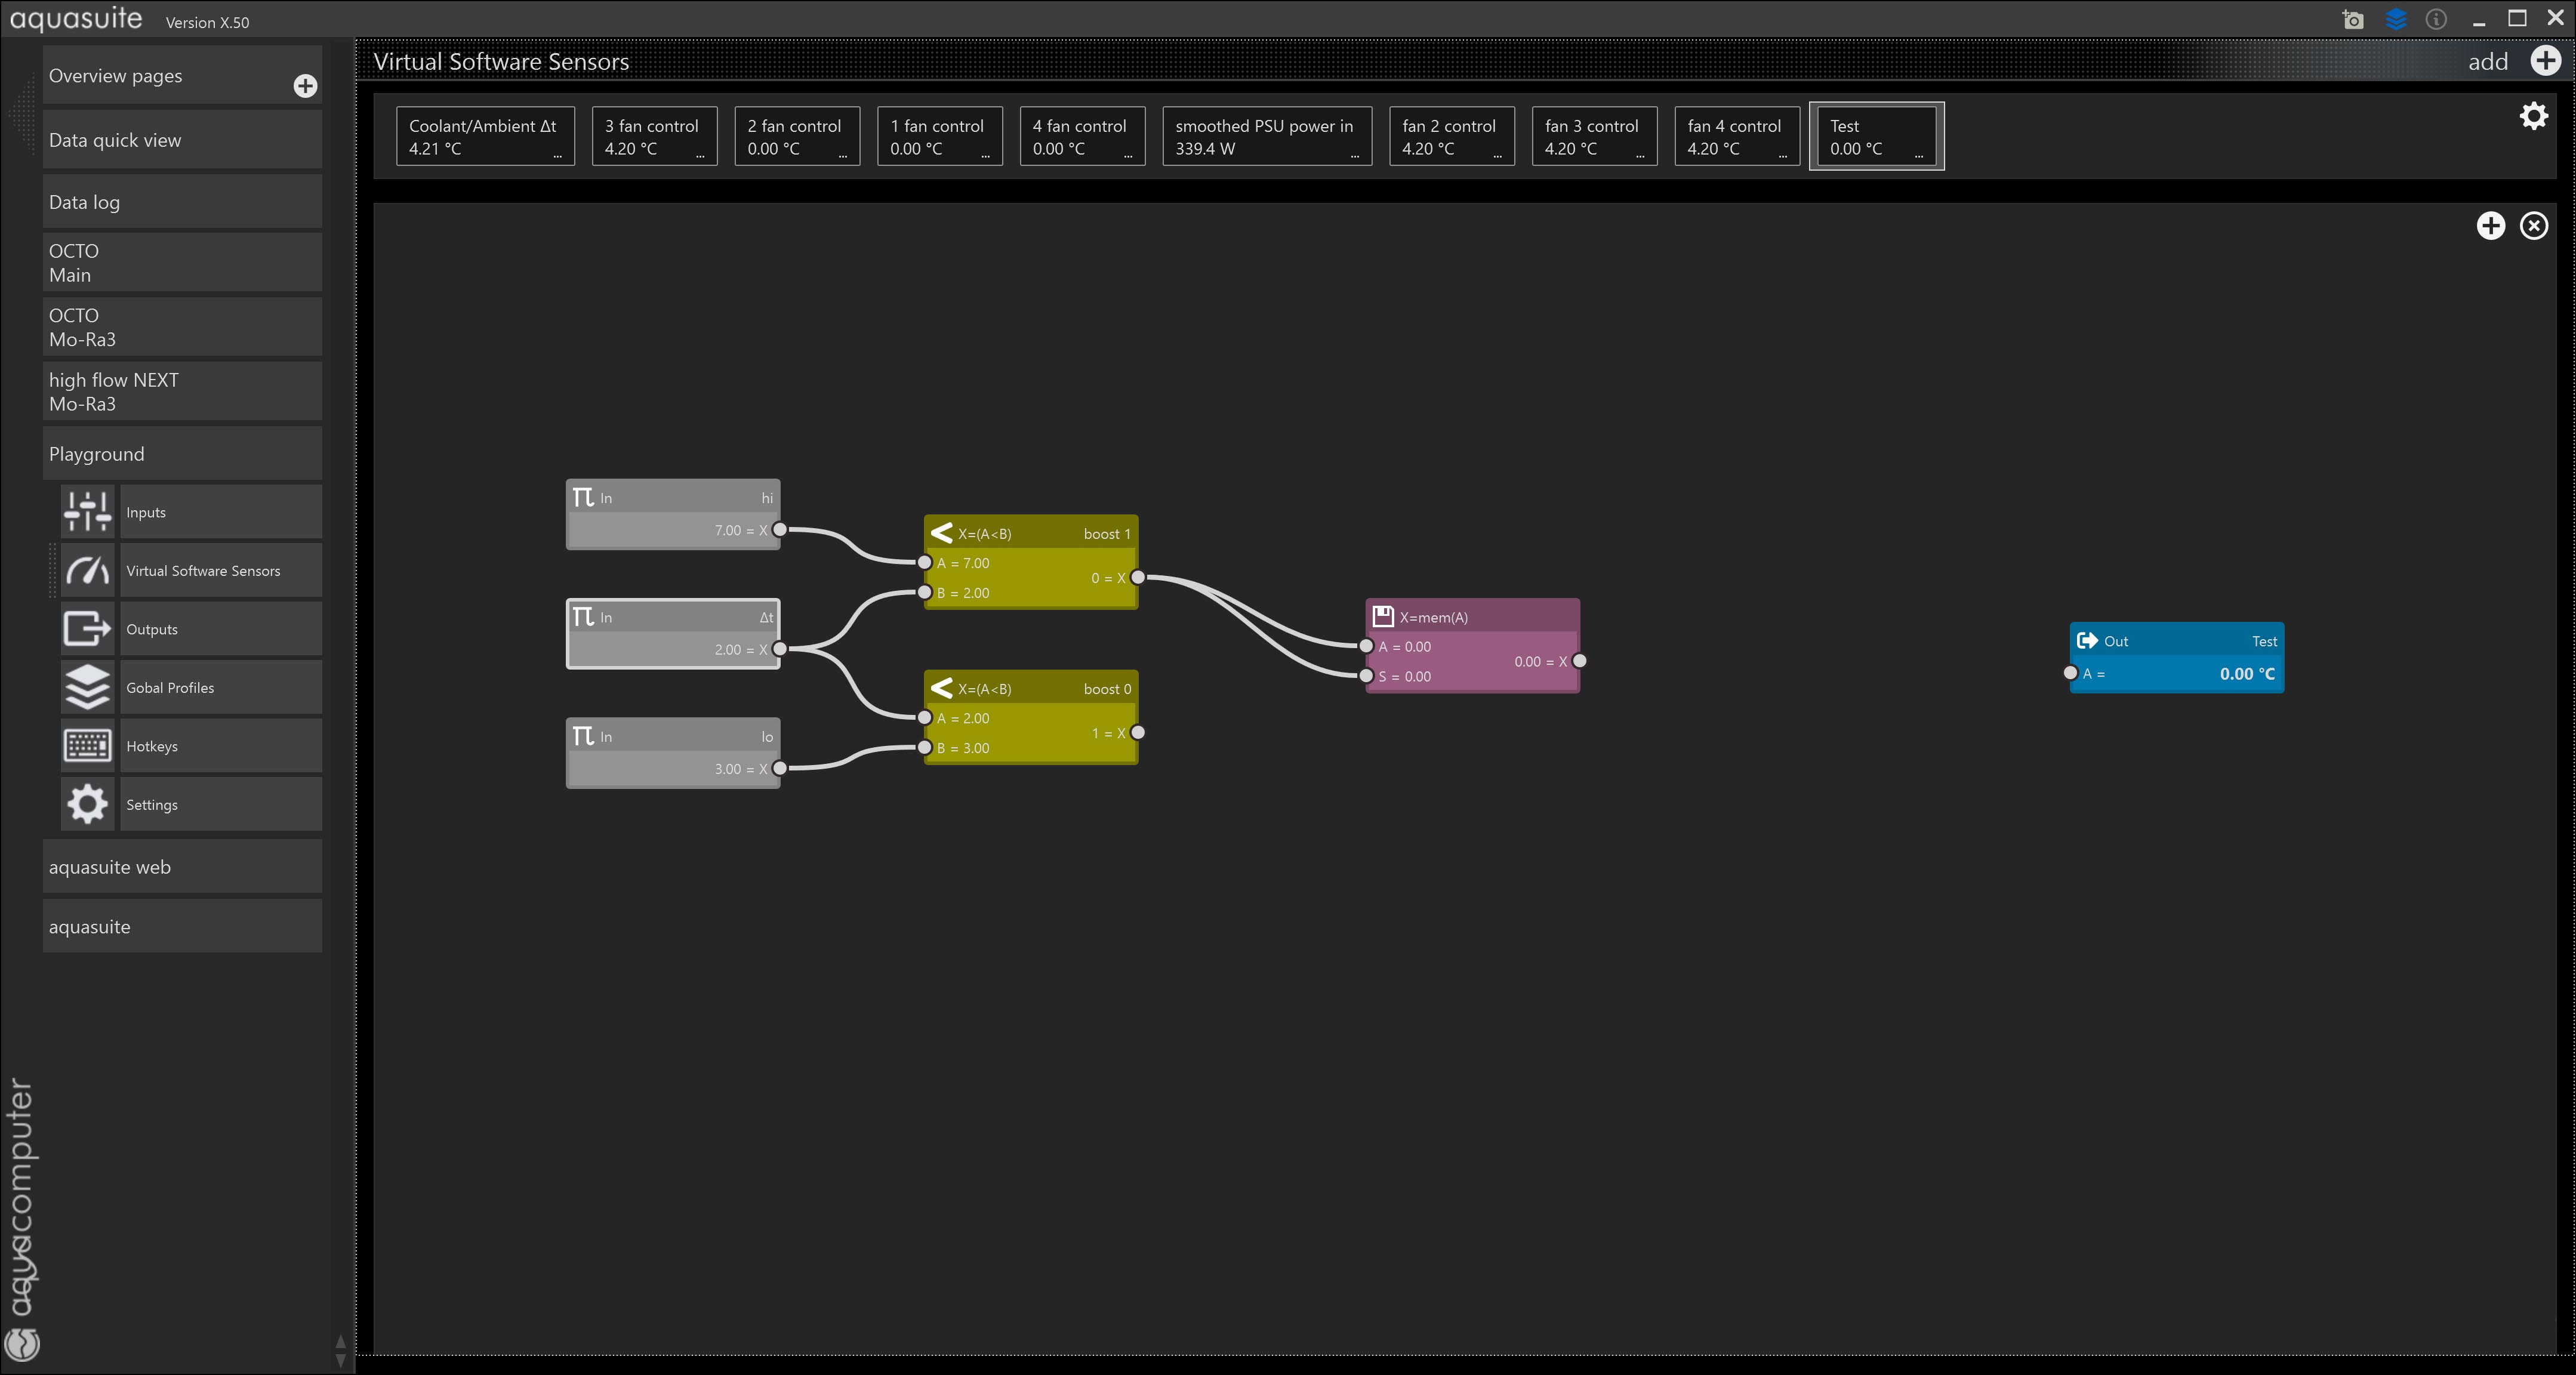Open the smoothed PSU power in options dots
The height and width of the screenshot is (1375, 2576).
(x=1354, y=156)
